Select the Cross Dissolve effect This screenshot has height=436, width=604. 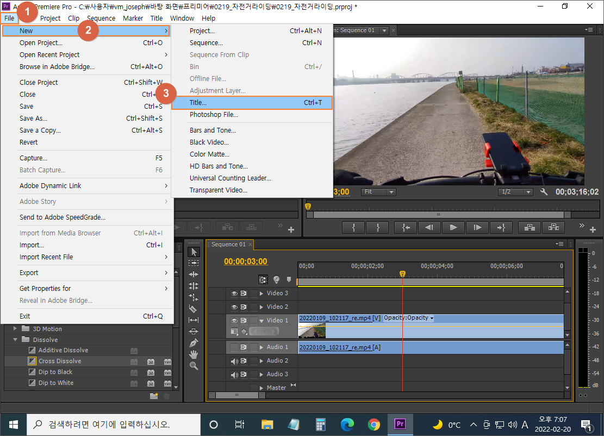coord(60,361)
